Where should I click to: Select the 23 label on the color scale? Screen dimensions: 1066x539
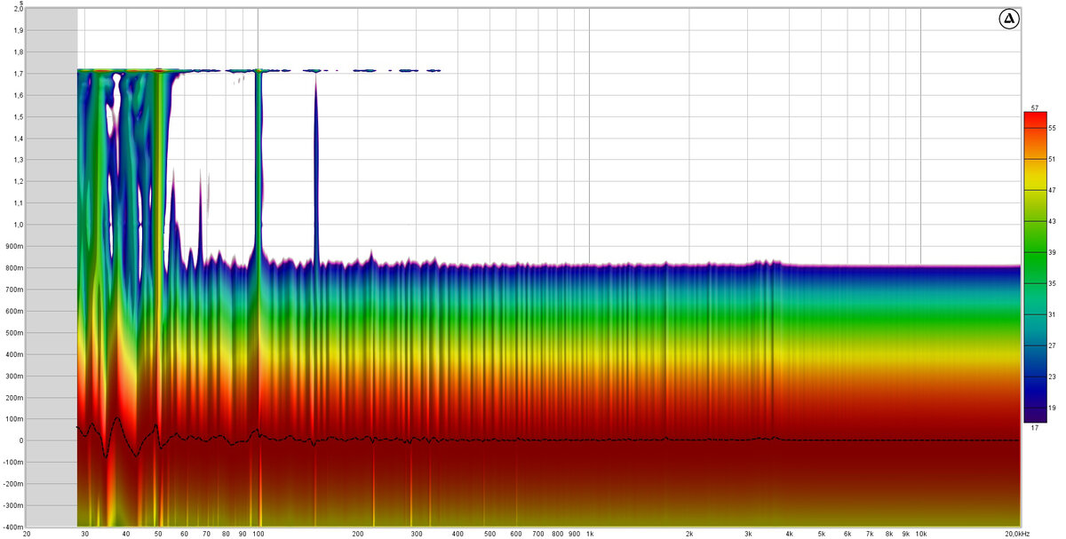1050,376
